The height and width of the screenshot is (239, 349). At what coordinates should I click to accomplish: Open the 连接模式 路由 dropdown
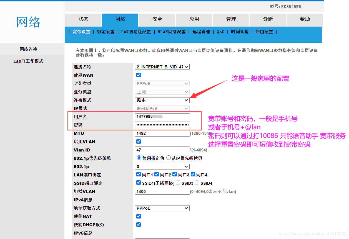click(x=162, y=100)
